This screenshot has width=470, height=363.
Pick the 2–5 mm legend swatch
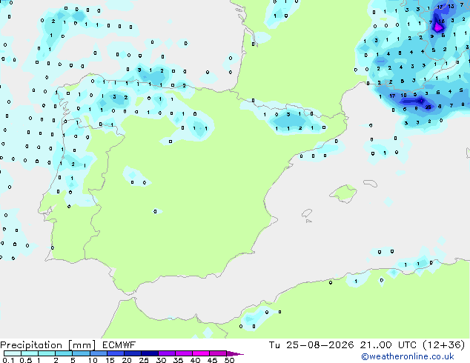tap(64, 353)
